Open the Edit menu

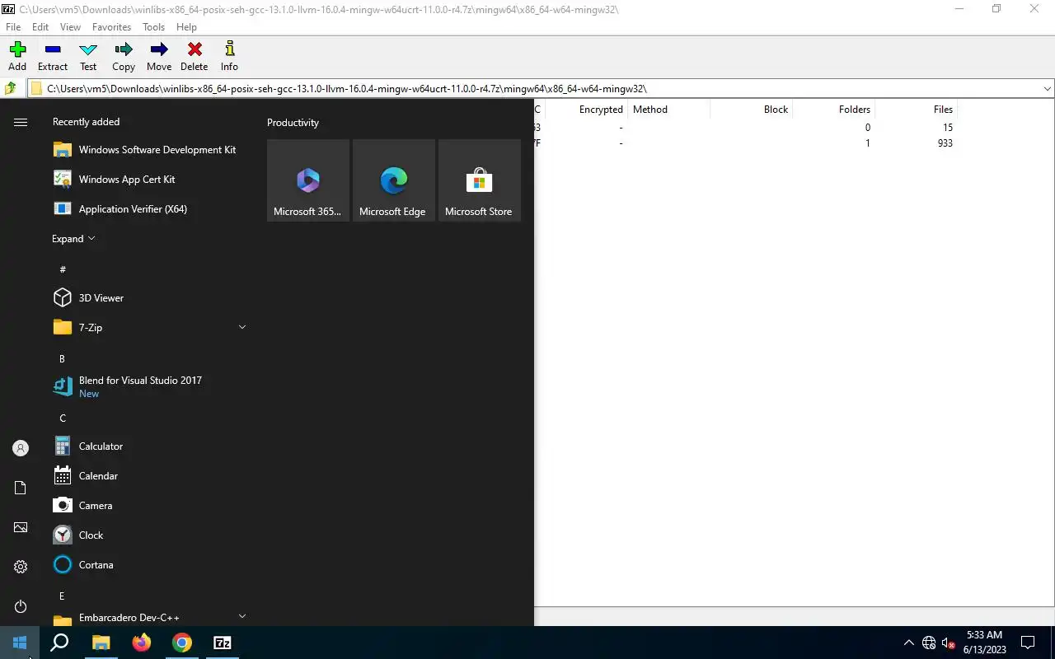click(x=40, y=27)
